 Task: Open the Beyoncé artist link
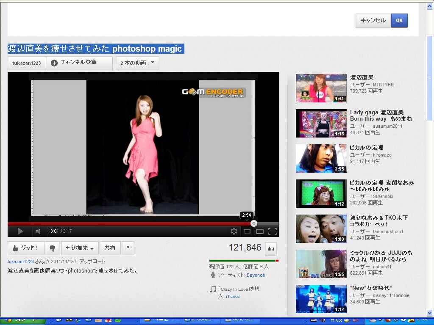click(256, 275)
